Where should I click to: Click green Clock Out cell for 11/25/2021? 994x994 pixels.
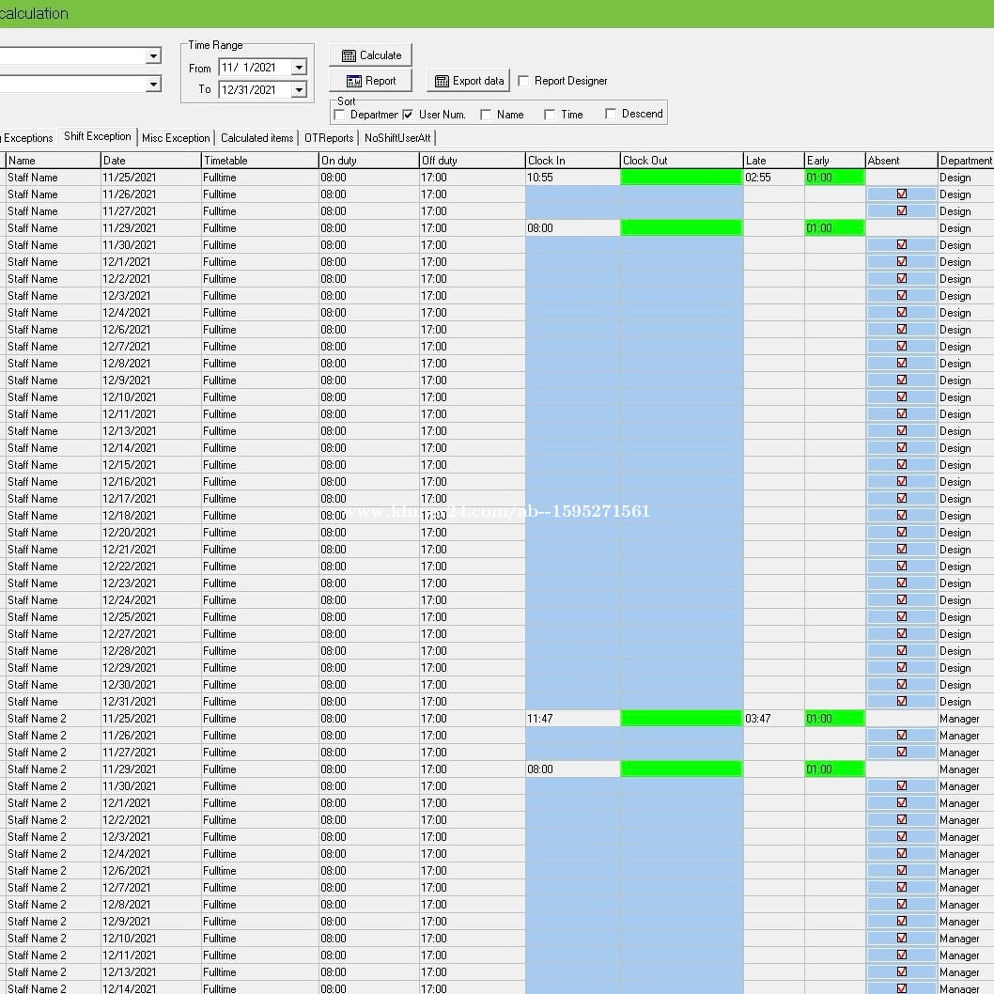coord(681,178)
